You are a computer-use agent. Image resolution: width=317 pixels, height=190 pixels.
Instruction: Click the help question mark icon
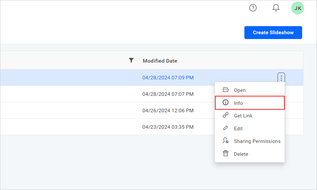[x=253, y=8]
